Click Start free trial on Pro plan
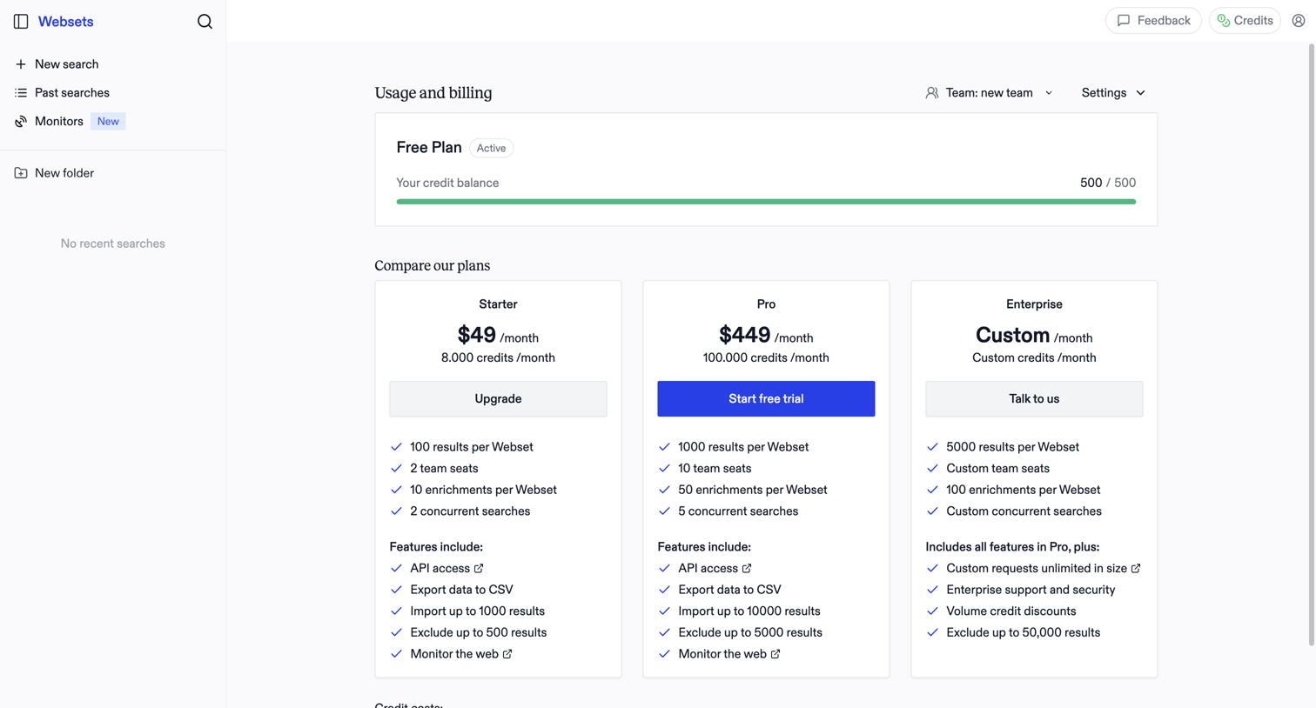 tap(766, 398)
